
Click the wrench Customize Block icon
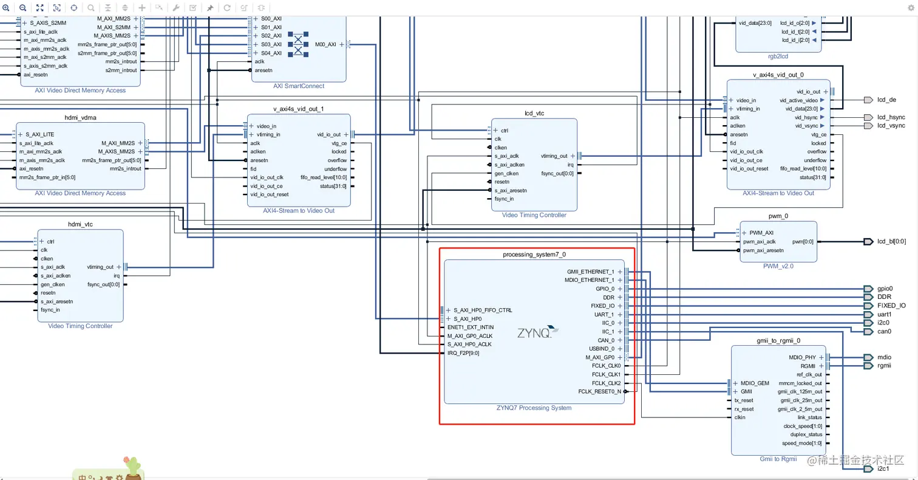point(176,8)
